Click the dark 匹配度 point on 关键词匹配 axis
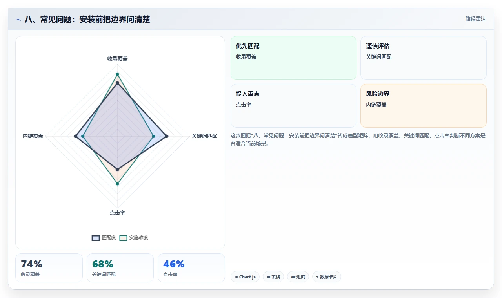 [x=167, y=136]
